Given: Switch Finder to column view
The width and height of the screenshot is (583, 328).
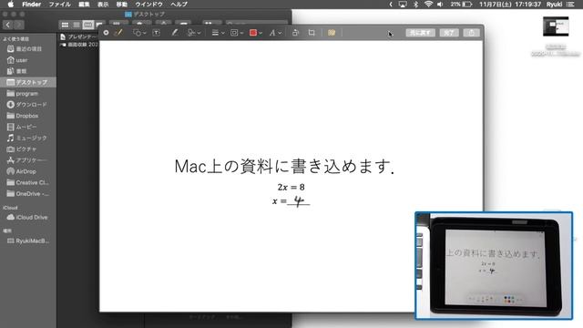Looking at the screenshot, I should click(x=88, y=25).
